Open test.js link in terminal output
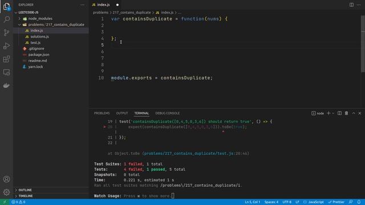This screenshot has width=365, height=205. [x=189, y=153]
